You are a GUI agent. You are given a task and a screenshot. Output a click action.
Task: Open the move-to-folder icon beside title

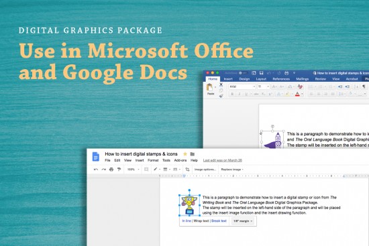(x=193, y=154)
